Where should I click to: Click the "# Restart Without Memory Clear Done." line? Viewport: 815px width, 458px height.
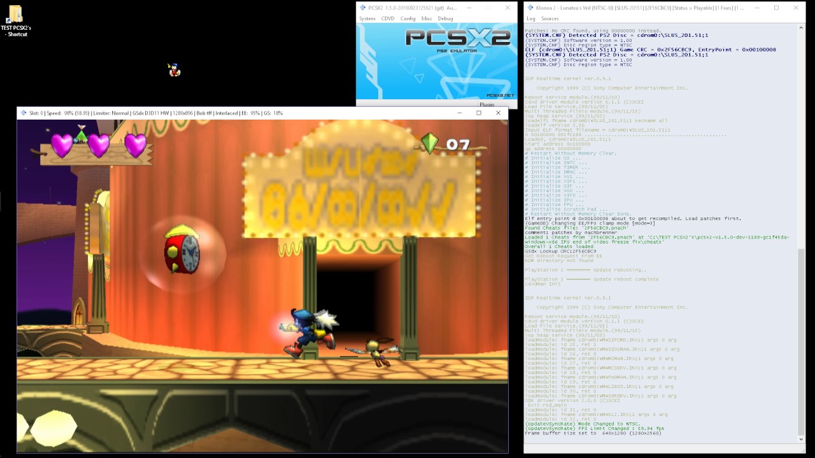(x=578, y=214)
